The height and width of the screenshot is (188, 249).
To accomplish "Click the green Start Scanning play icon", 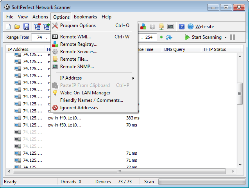I will (x=187, y=37).
